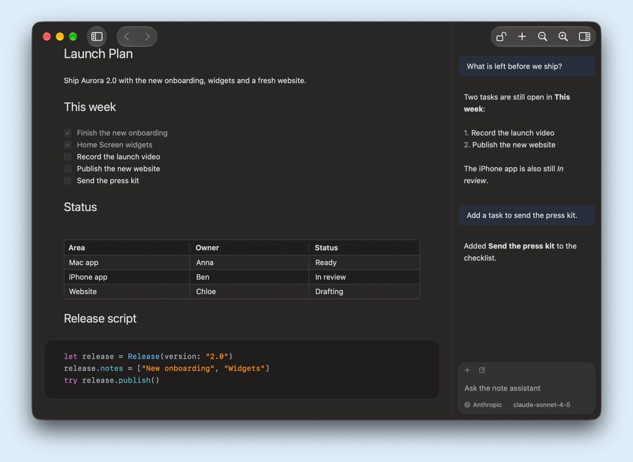Screen dimensions: 633x462
Task: Click the 'Area' column header
Action: 127,247
